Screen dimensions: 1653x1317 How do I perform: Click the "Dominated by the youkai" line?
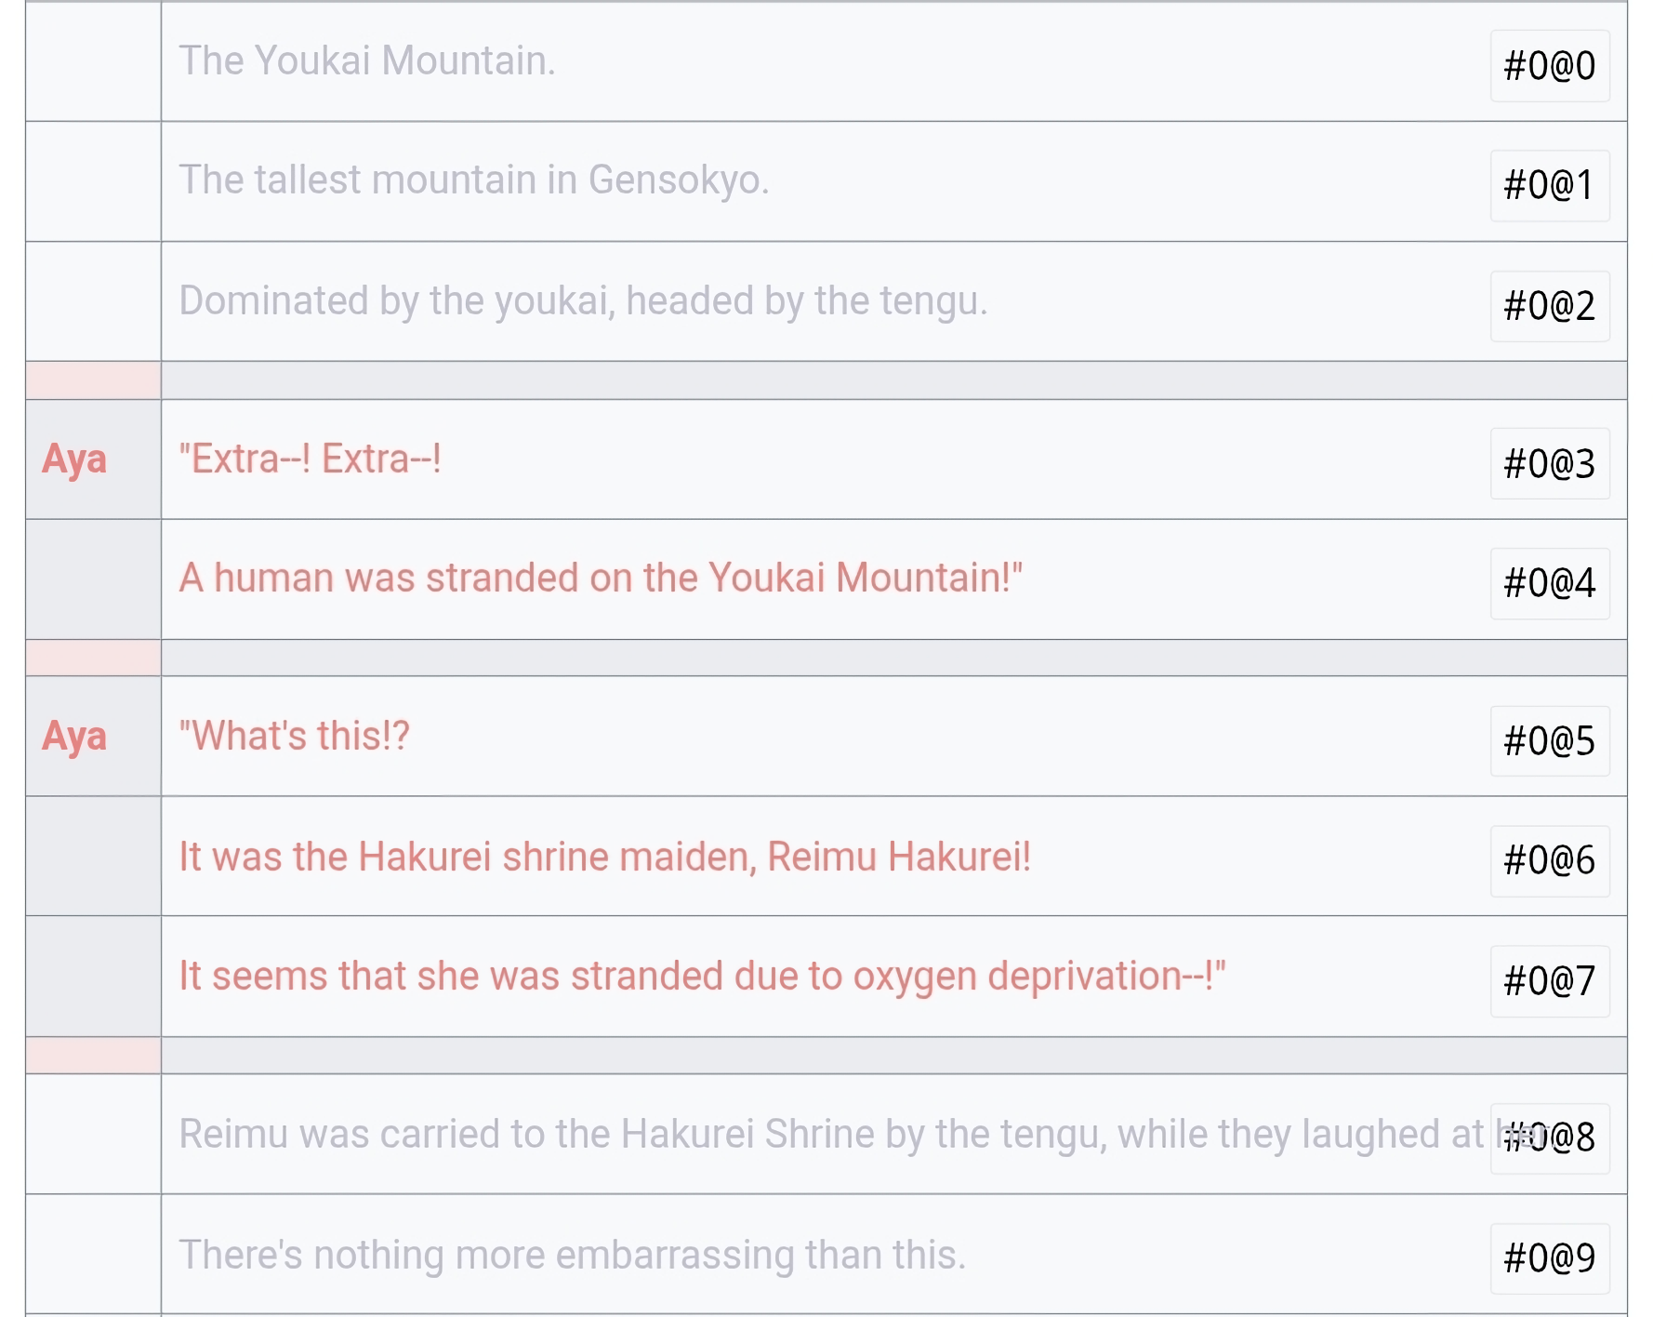[x=583, y=301]
